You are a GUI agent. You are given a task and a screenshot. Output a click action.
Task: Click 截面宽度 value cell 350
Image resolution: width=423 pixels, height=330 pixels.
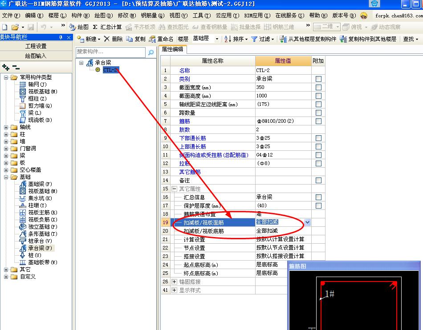click(x=283, y=87)
